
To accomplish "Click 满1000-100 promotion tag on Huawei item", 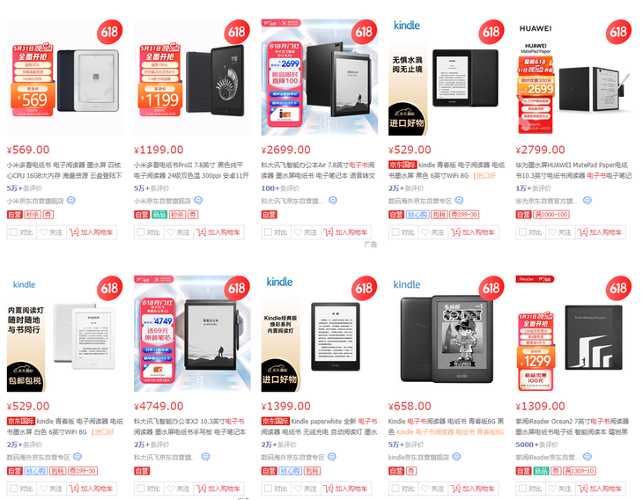I will pos(551,214).
